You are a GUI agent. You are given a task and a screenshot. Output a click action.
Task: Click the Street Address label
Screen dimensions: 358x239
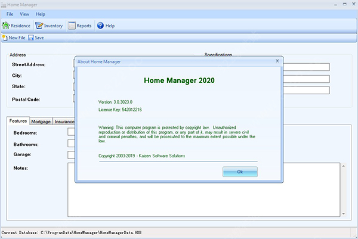pyautogui.click(x=29, y=64)
